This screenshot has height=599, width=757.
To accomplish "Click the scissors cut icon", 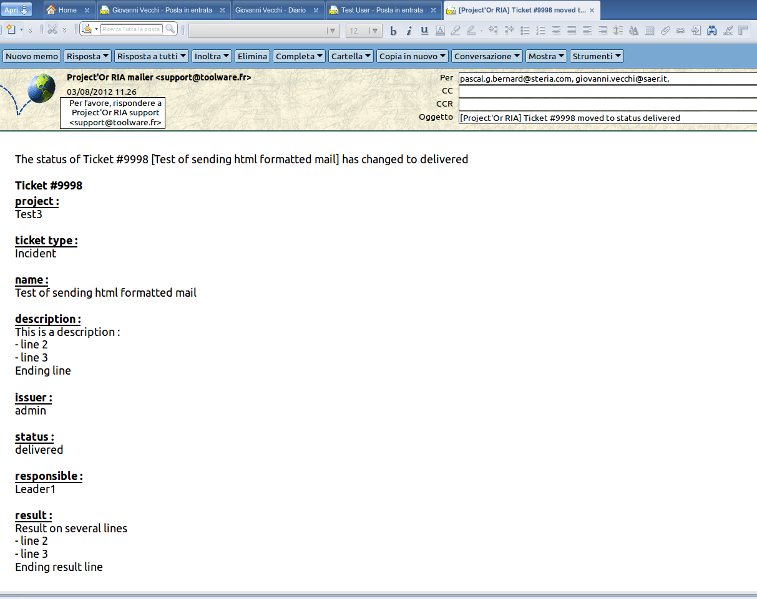I will [52, 29].
